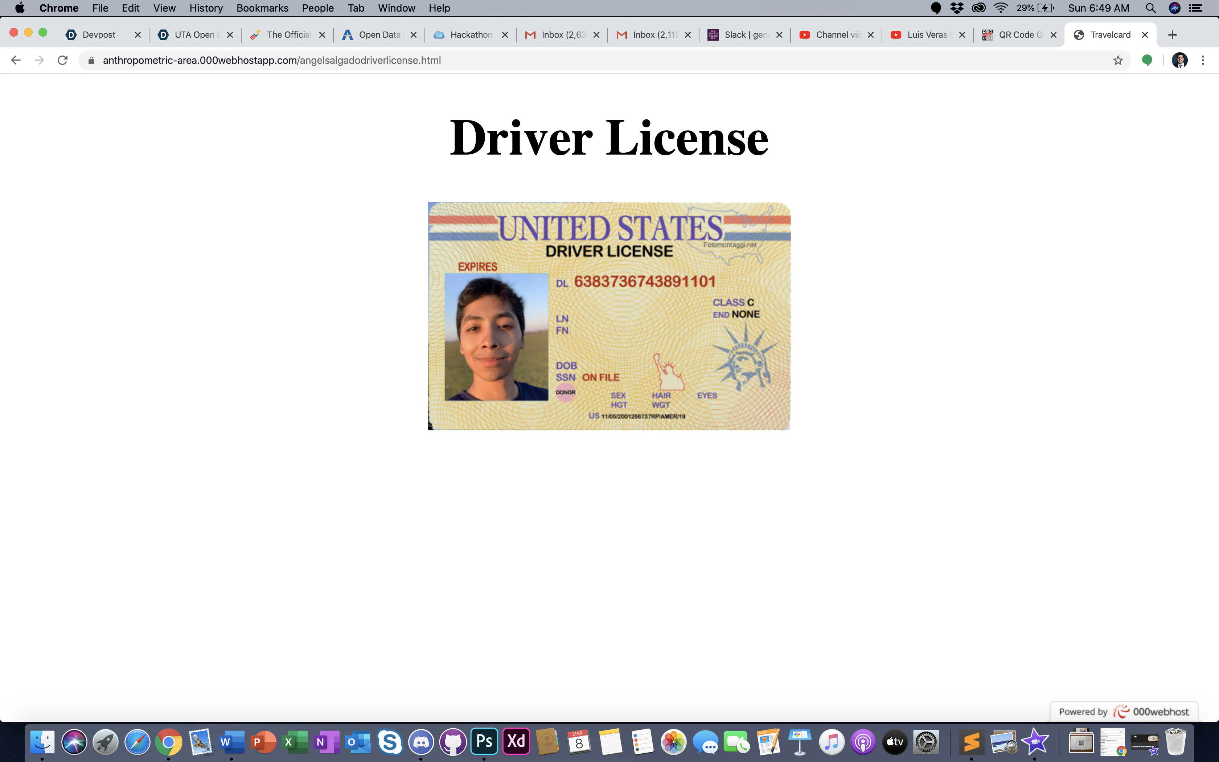The image size is (1219, 762).
Task: Click the green extension icon
Action: [1147, 61]
